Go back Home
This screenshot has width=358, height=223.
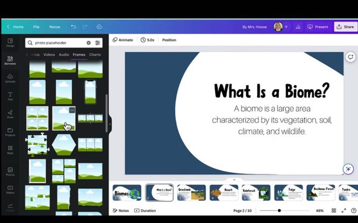click(15, 27)
